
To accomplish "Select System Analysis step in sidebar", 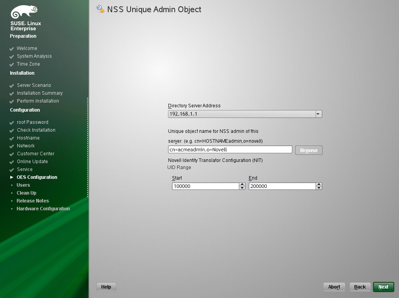I will 34,56.
